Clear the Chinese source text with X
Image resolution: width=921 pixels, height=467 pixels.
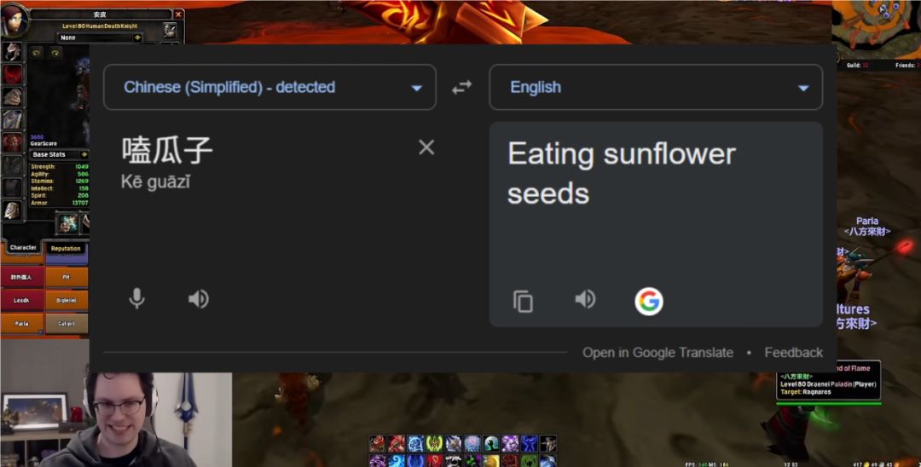coord(426,147)
